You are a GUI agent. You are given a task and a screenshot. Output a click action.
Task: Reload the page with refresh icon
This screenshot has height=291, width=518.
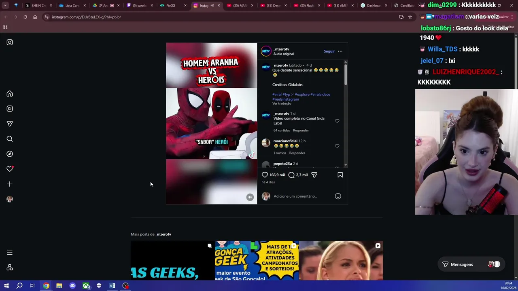[x=25, y=17]
